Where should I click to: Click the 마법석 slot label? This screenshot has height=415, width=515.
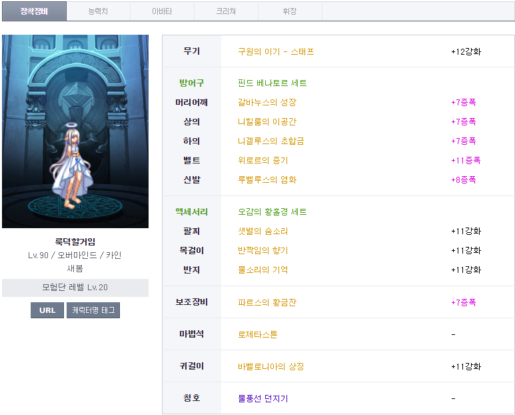(x=191, y=334)
